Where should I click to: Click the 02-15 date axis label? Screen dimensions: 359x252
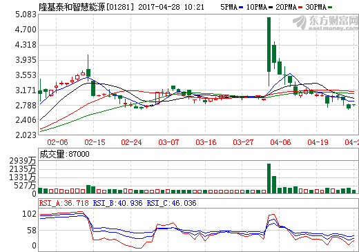pyautogui.click(x=95, y=142)
